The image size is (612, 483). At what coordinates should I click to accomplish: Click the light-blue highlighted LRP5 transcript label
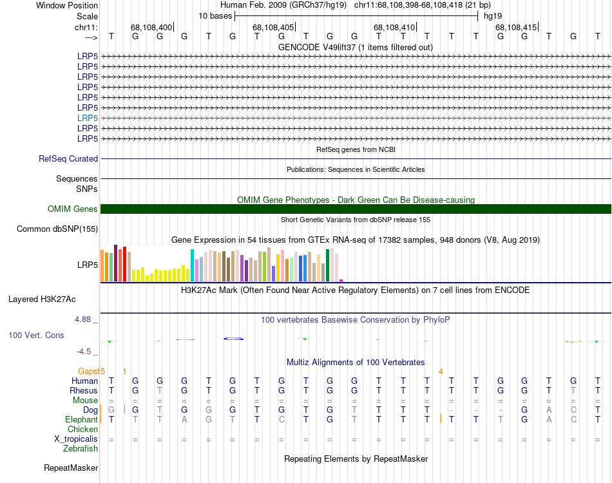tap(87, 118)
